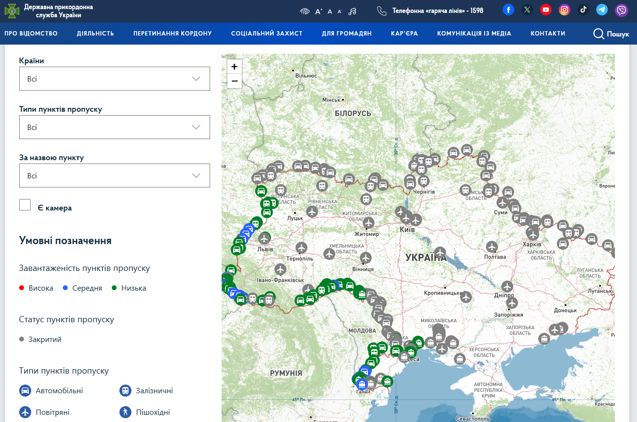The width and height of the screenshot is (637, 422).
Task: Increase font size with A+ button
Action: pyautogui.click(x=318, y=11)
